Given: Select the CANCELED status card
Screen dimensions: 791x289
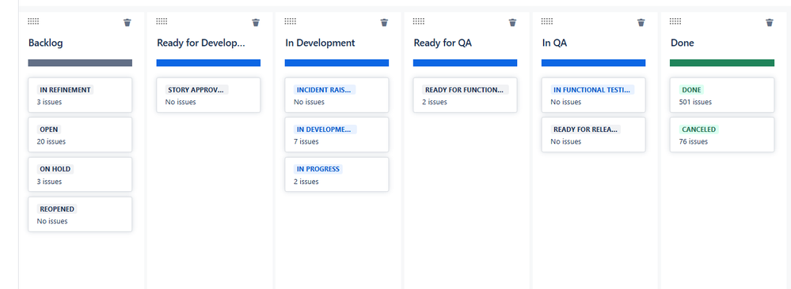Looking at the screenshot, I should [x=722, y=135].
